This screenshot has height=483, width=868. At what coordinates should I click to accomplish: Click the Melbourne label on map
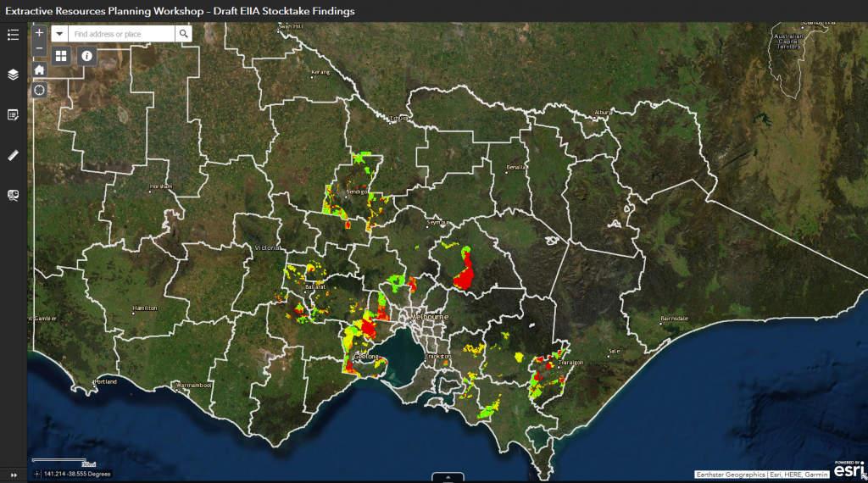430,317
